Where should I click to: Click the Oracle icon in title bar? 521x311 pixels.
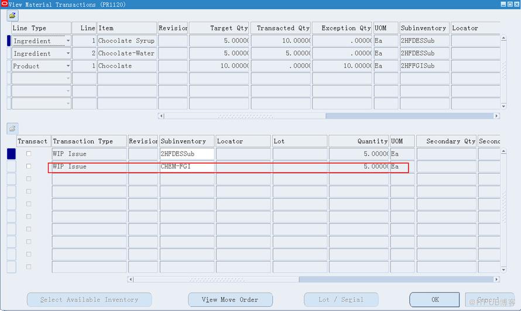tap(4, 4)
